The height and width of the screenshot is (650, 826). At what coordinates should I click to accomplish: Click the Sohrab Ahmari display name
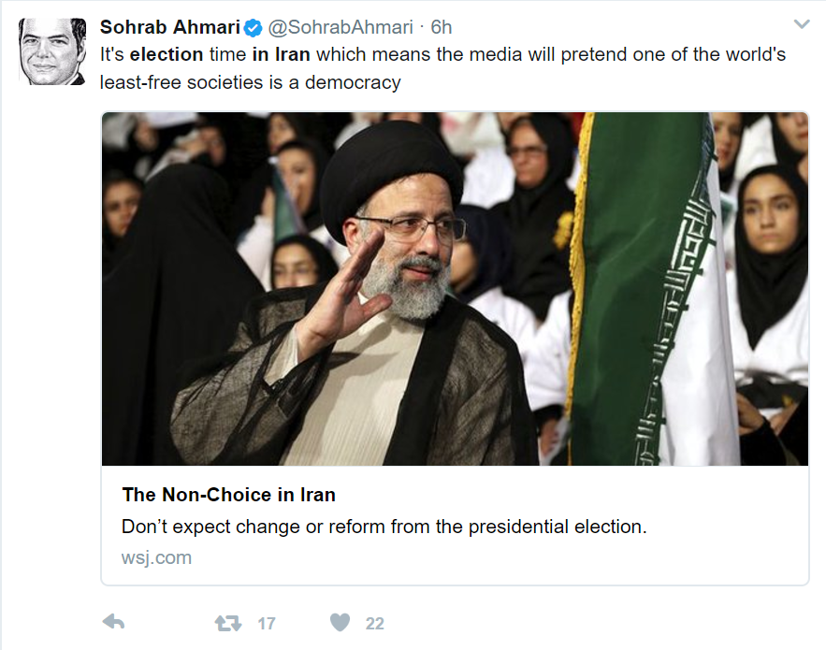tap(169, 26)
